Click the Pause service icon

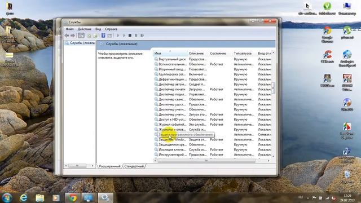(x=136, y=36)
